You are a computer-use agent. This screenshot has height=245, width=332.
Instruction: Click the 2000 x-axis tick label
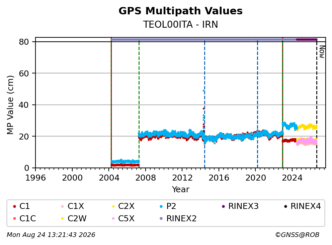click(x=72, y=178)
